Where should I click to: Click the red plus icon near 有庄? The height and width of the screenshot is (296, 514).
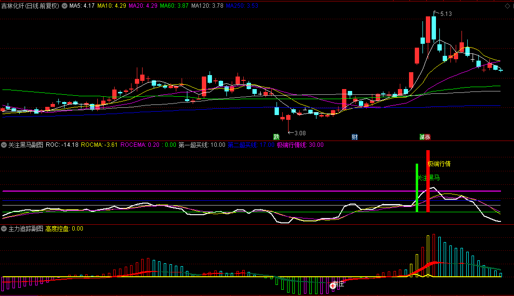click(x=333, y=285)
